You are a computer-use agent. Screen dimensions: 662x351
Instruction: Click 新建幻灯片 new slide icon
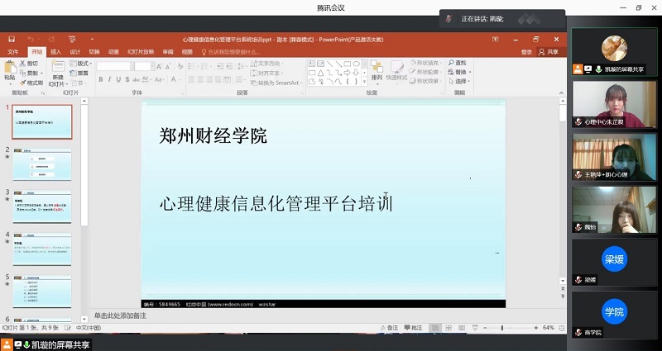pos(58,67)
